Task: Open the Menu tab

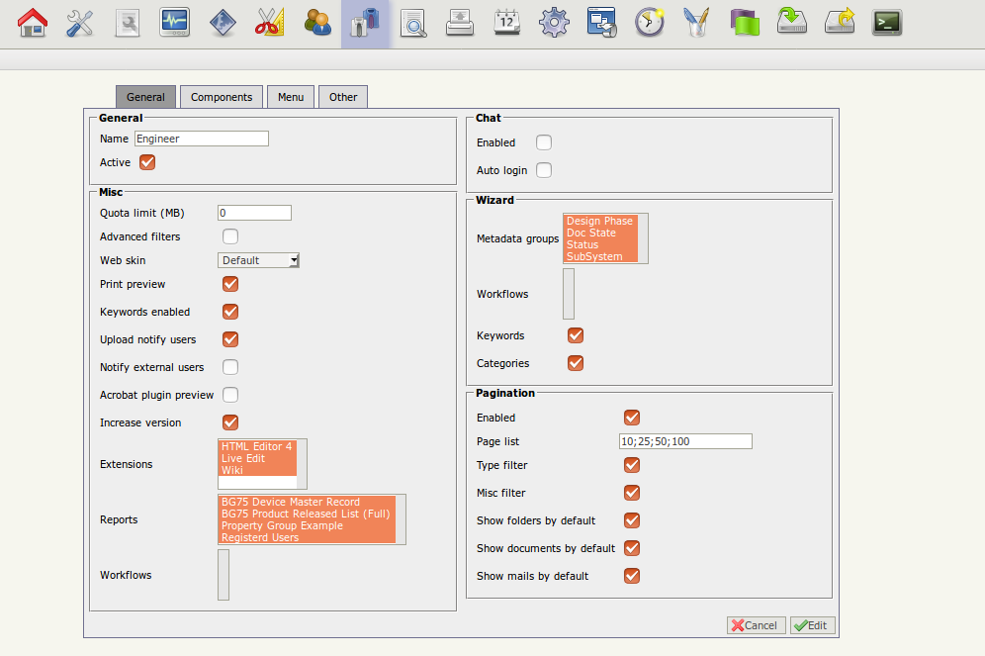Action: coord(291,97)
